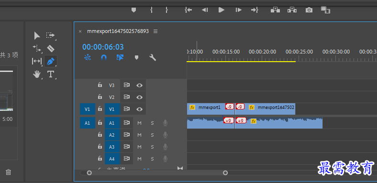The width and height of the screenshot is (377, 183).
Task: Solo track A1
Action: click(152, 123)
